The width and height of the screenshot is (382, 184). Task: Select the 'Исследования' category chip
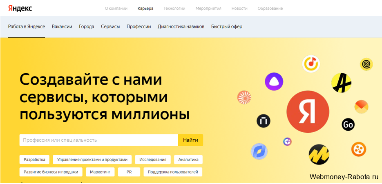click(x=153, y=160)
